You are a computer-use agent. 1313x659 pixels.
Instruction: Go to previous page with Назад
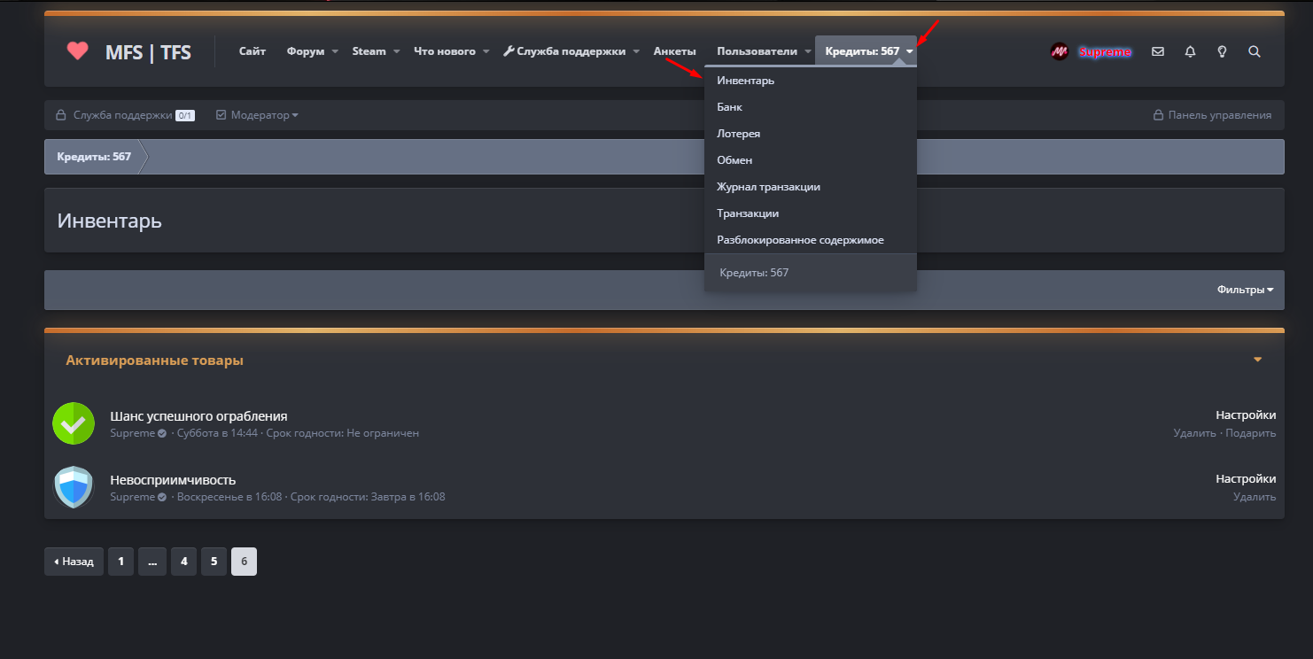click(x=74, y=562)
